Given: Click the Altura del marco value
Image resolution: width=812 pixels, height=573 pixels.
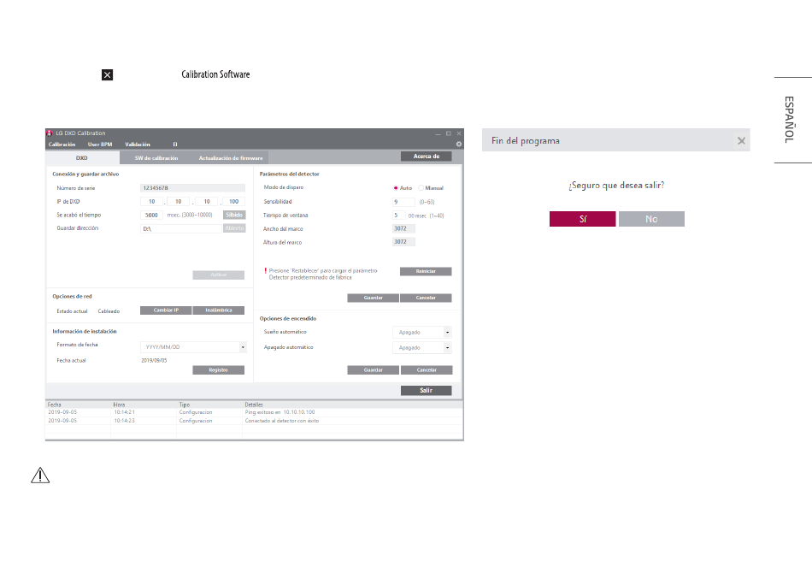Looking at the screenshot, I should (403, 242).
